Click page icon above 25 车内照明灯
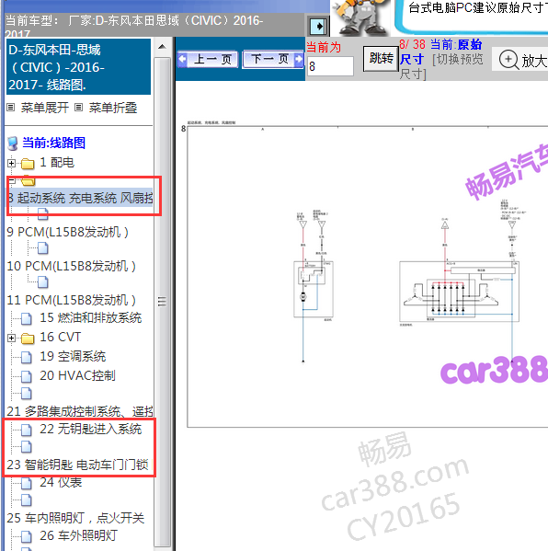 tap(27, 500)
